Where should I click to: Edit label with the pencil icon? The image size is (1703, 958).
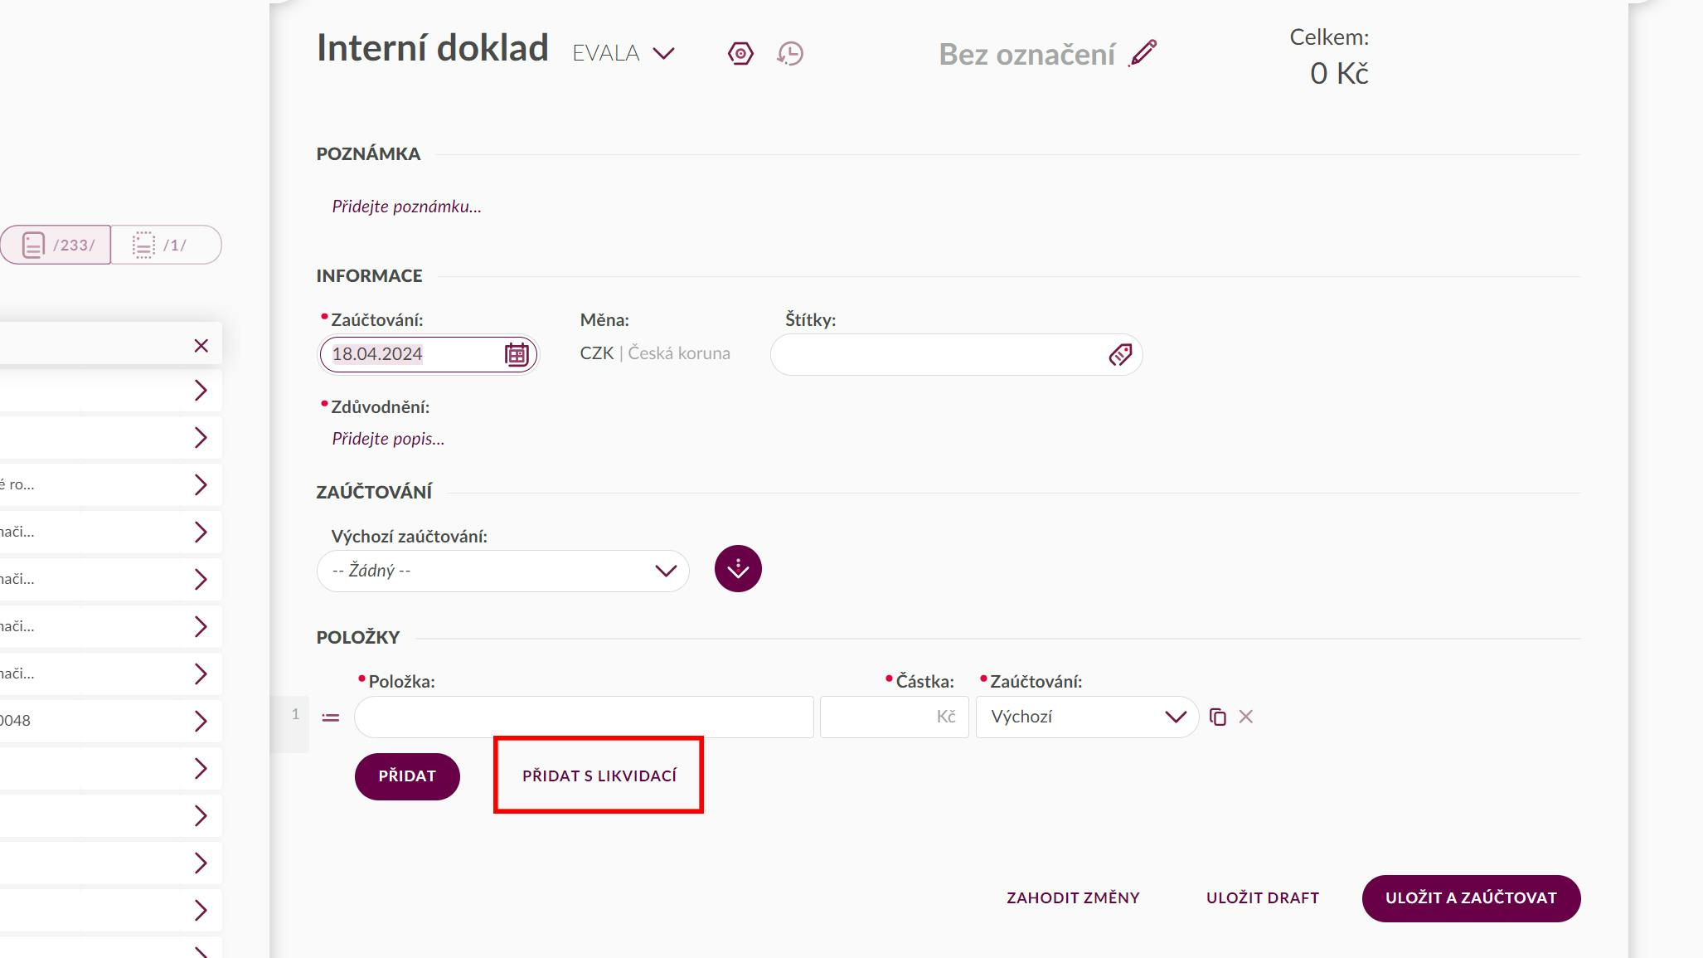pos(1143,53)
